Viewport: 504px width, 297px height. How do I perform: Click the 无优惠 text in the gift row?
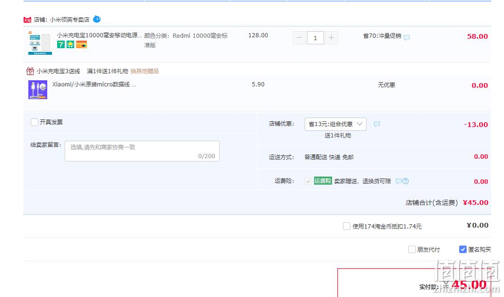[x=386, y=85]
